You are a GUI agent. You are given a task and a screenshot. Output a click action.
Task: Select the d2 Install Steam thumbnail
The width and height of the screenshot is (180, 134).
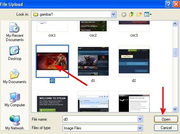coord(134,61)
